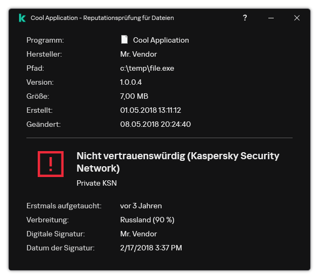Select the 'Größe:' label
Screen dimensions: 319x279
(38, 96)
